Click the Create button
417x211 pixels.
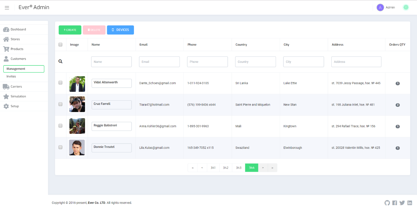70,30
